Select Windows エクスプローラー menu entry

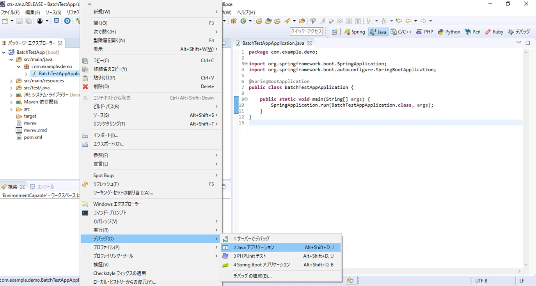(x=151, y=204)
